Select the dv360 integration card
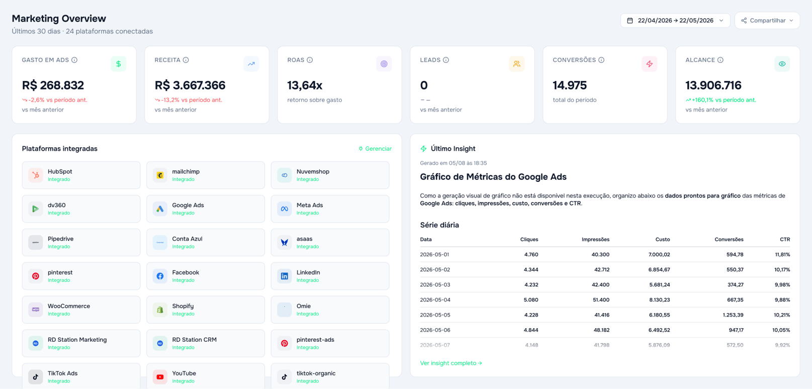812x389 pixels. click(x=81, y=209)
